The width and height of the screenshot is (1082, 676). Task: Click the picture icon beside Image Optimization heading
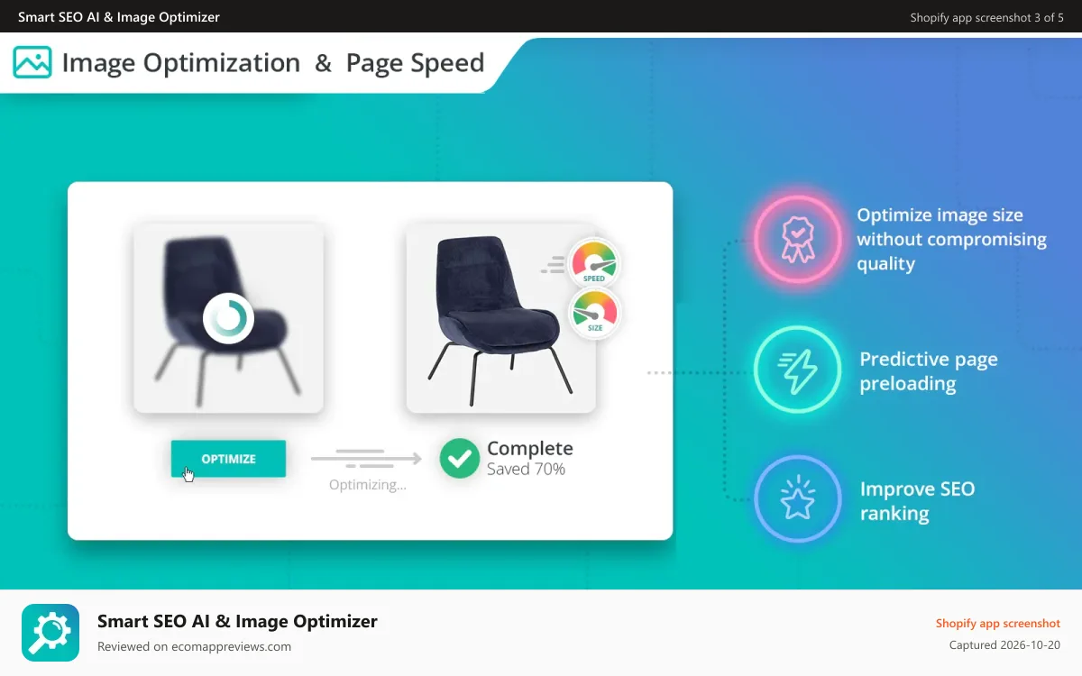click(x=32, y=62)
